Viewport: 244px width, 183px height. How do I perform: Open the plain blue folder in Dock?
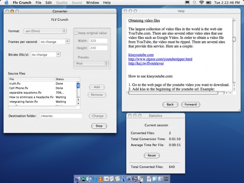pos(155,179)
